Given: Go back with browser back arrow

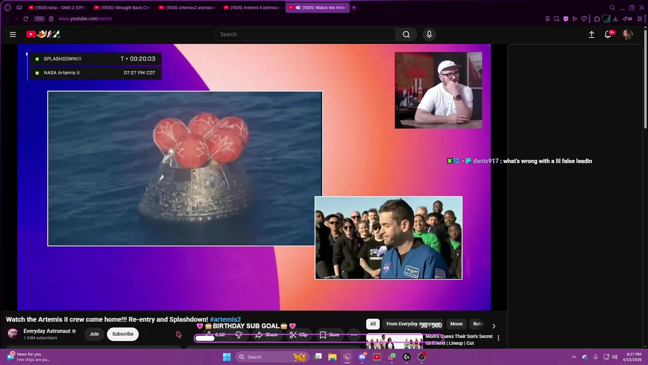Looking at the screenshot, I should [x=8, y=19].
